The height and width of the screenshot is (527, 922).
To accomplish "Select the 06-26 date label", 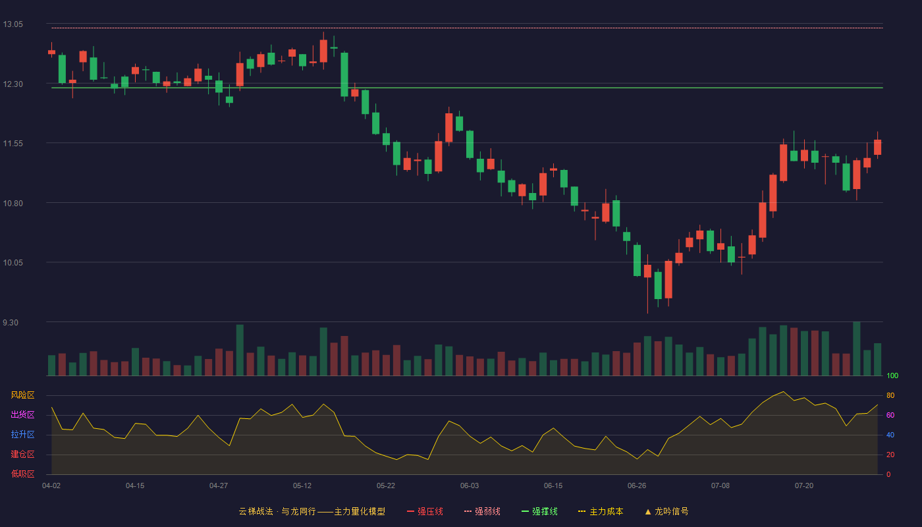I will pos(637,485).
